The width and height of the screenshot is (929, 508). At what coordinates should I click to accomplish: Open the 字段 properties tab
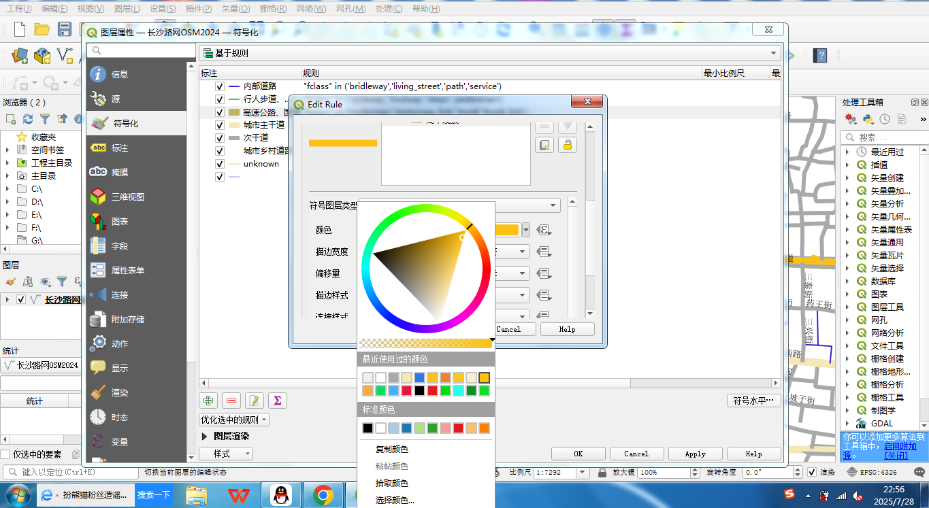point(136,245)
